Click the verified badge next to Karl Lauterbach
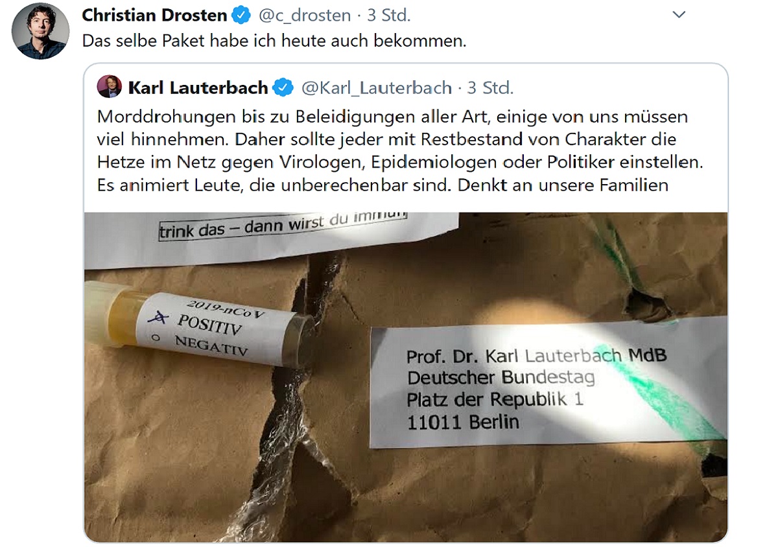 (x=283, y=87)
